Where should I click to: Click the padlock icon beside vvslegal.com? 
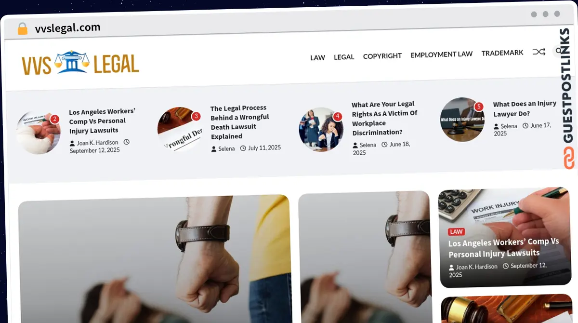point(22,28)
